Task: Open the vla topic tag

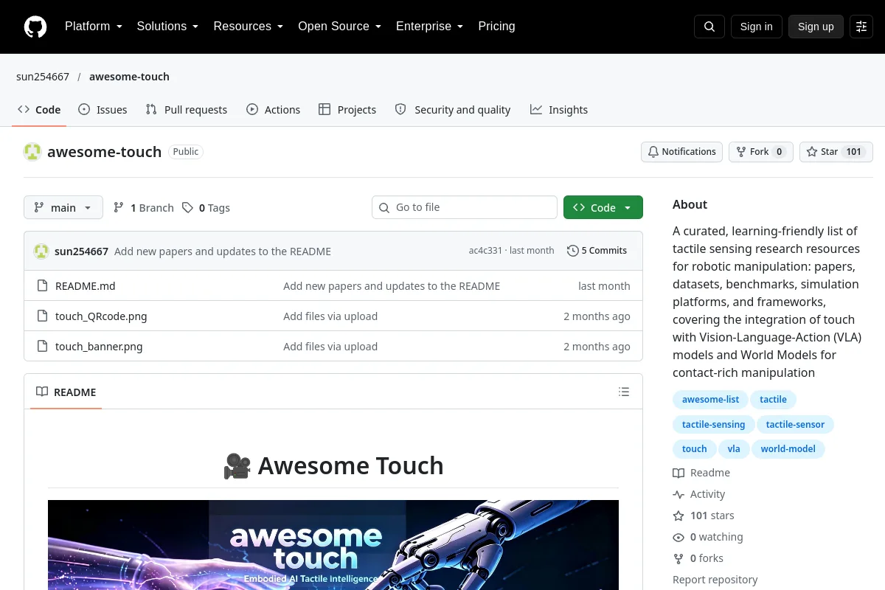Action: [734, 449]
